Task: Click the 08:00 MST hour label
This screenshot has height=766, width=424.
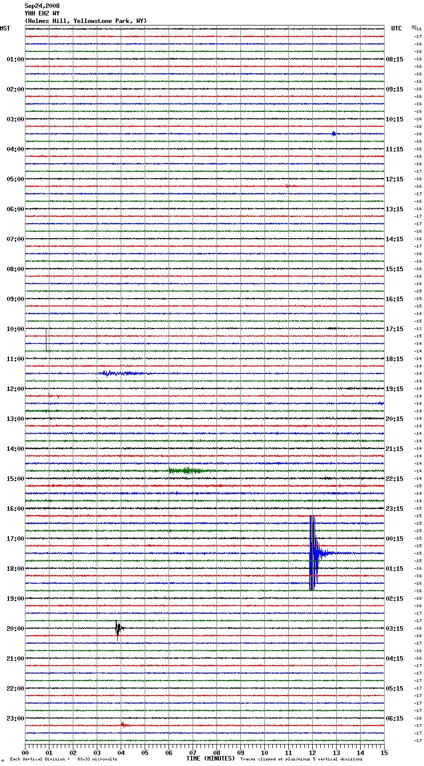Action: tap(15, 269)
